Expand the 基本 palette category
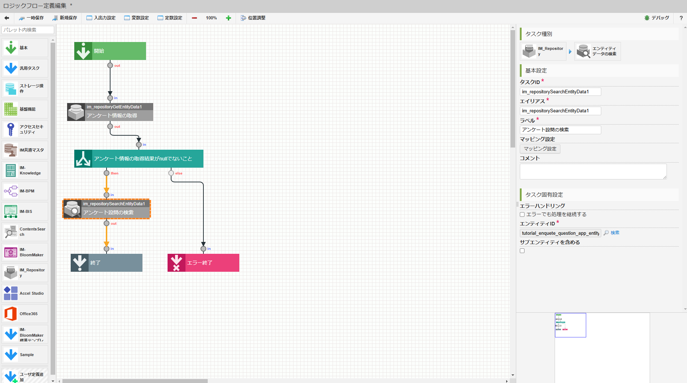The width and height of the screenshot is (687, 383). [25, 48]
